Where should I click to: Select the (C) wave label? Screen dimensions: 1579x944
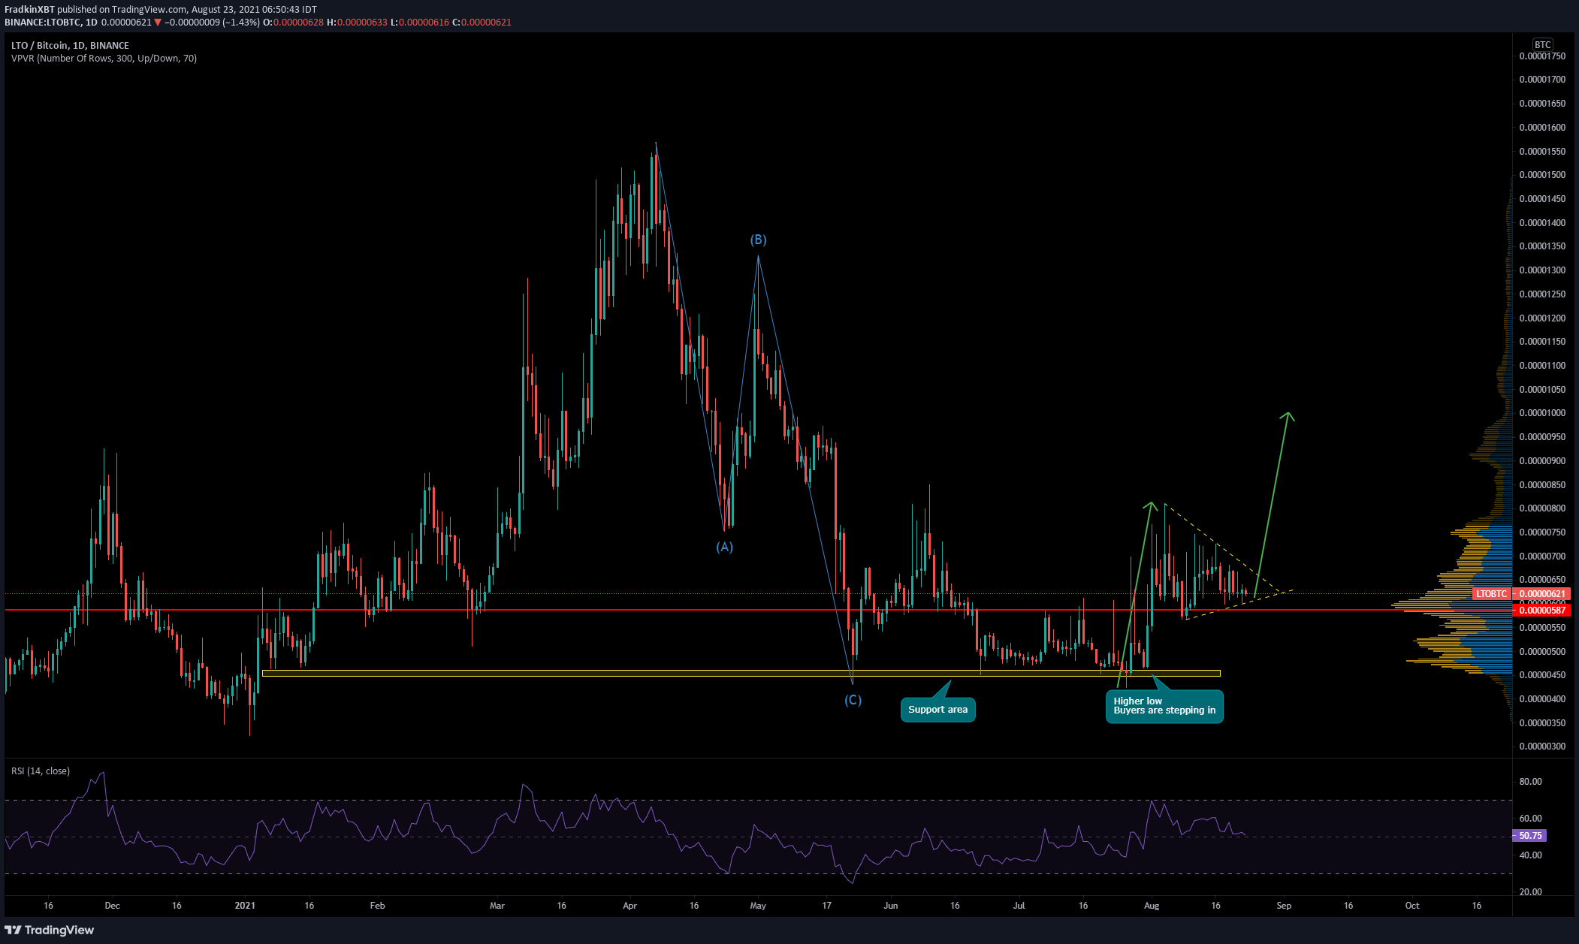coord(853,700)
